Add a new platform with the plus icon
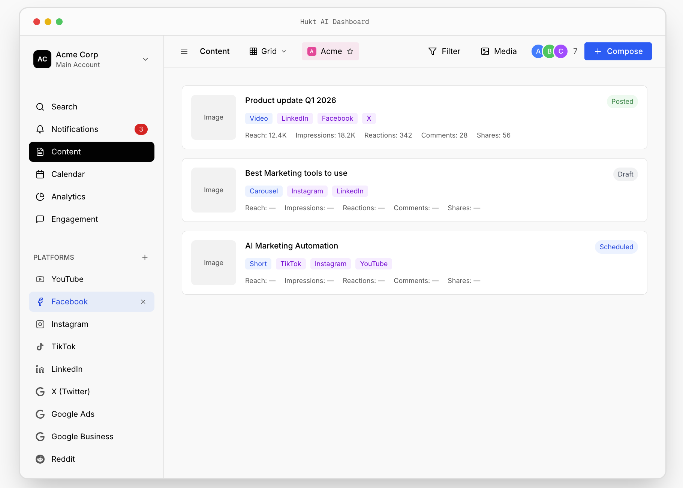Viewport: 683px width, 488px height. coord(145,257)
